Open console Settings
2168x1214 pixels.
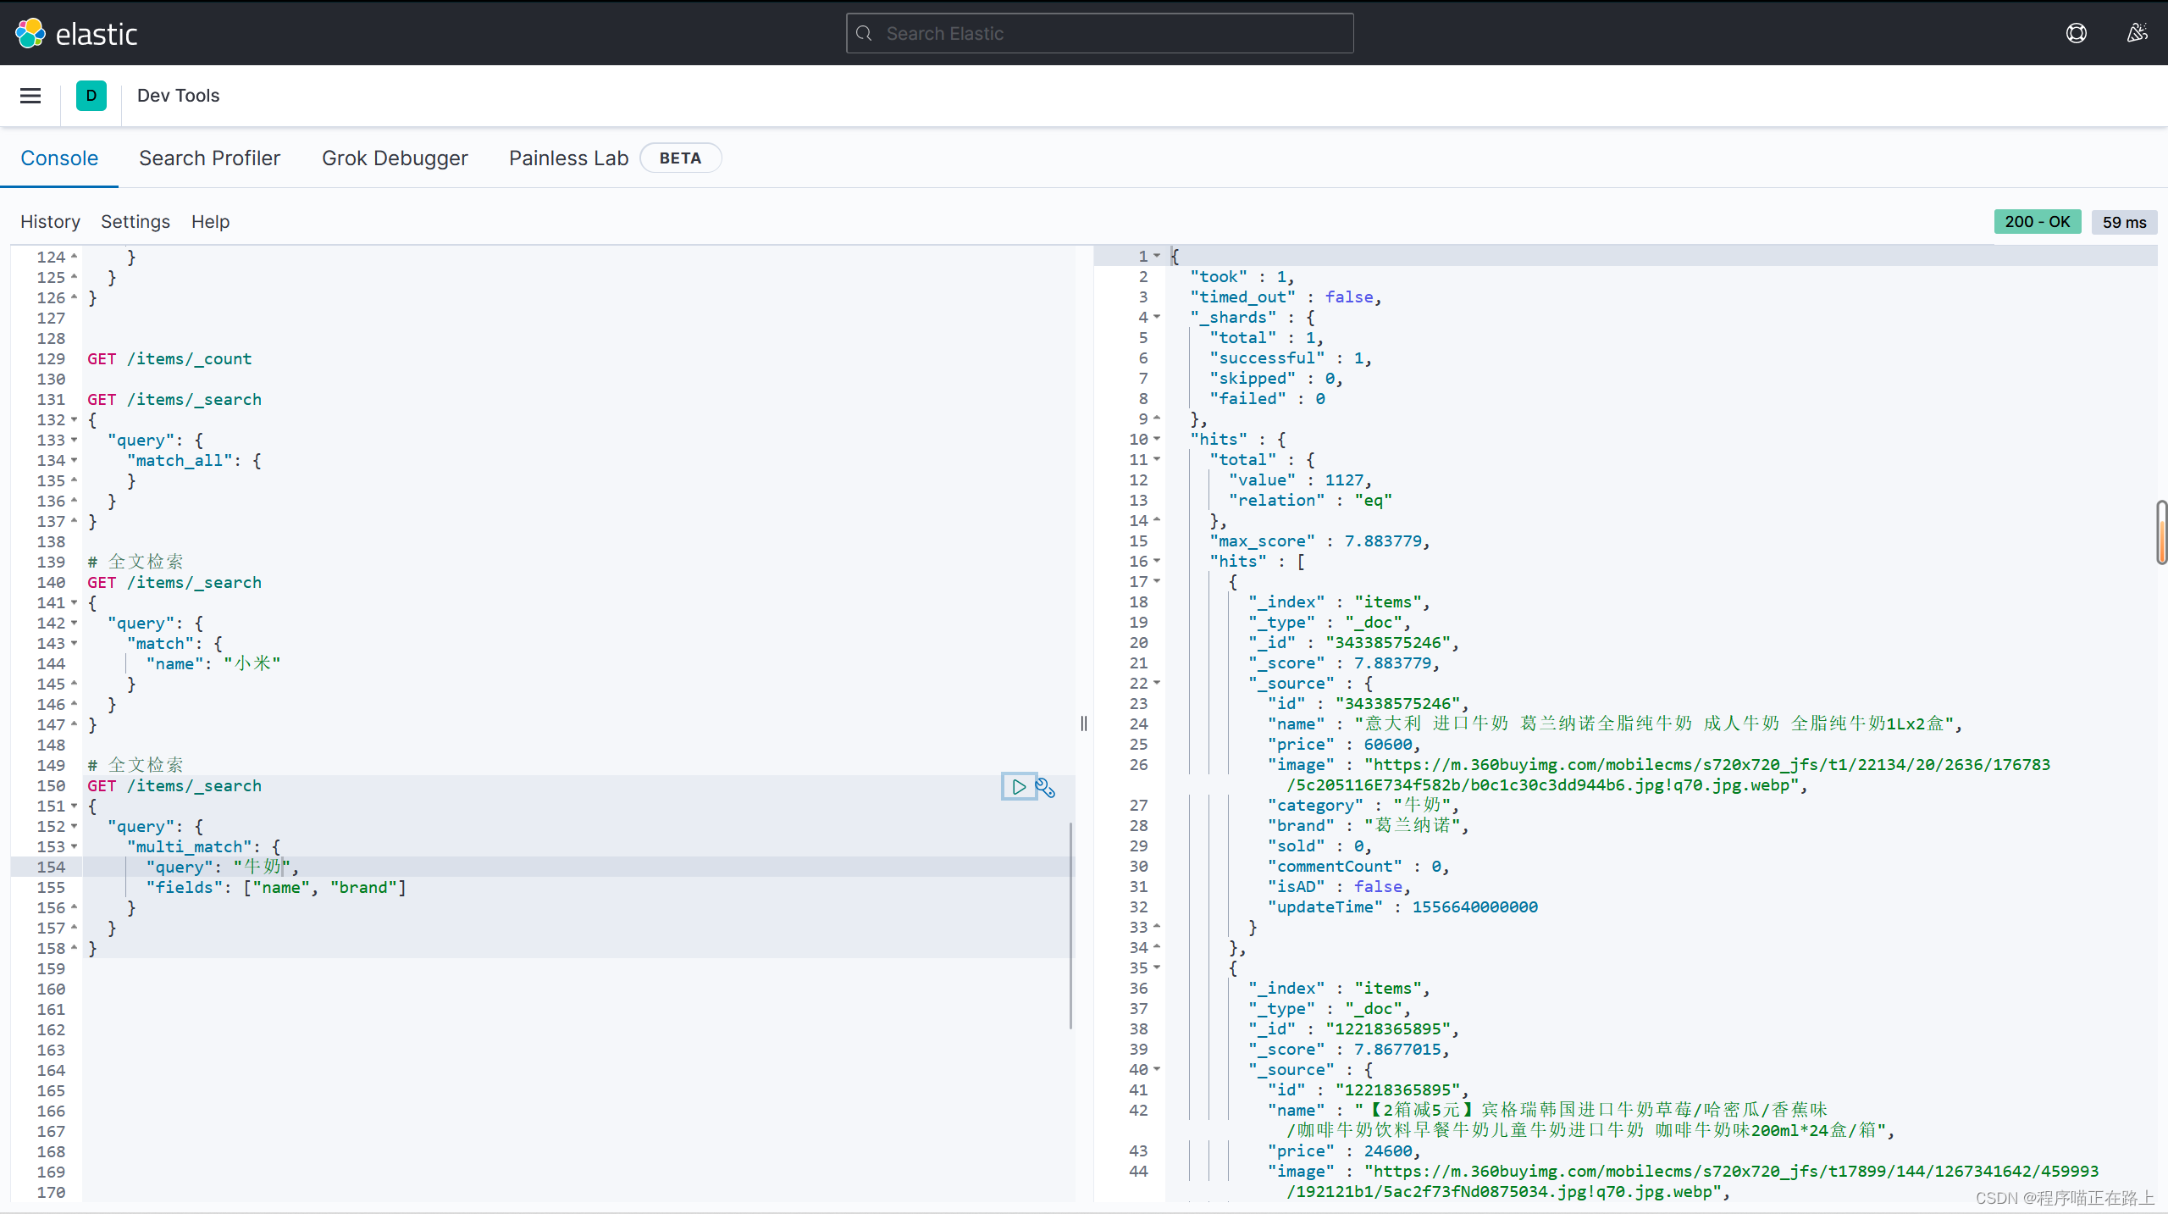pyautogui.click(x=135, y=222)
